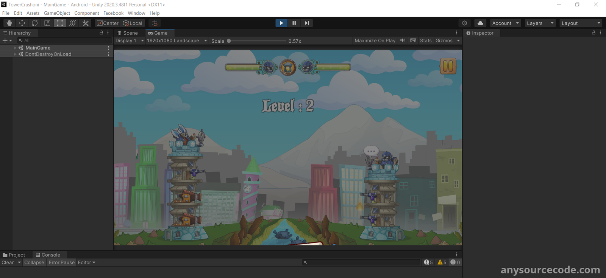
Task: Select the Move tool
Action: 22,23
